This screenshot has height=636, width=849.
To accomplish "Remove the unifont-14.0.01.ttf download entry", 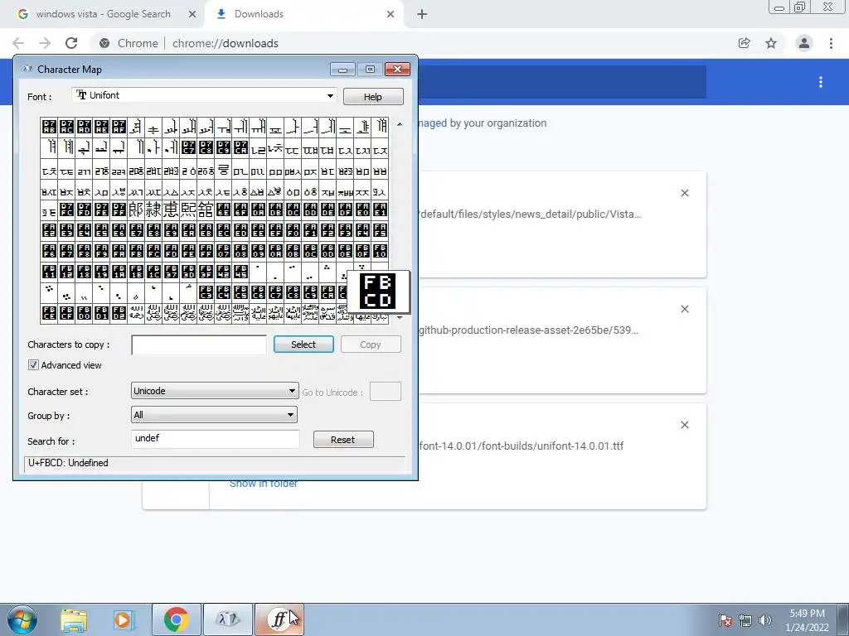I will (685, 425).
